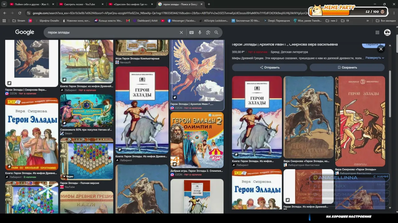Clear the Google search query
The image size is (398, 223).
pos(181,33)
